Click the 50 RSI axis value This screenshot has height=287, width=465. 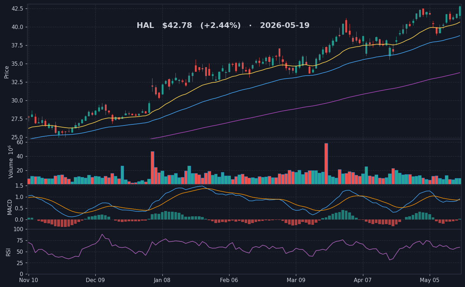tap(20, 252)
